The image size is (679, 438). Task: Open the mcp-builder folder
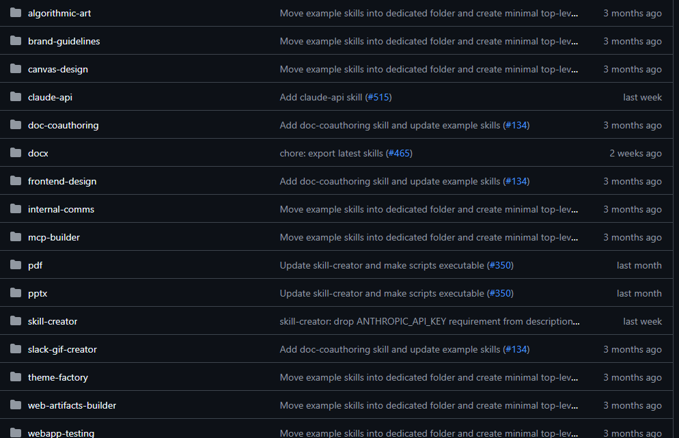(53, 236)
